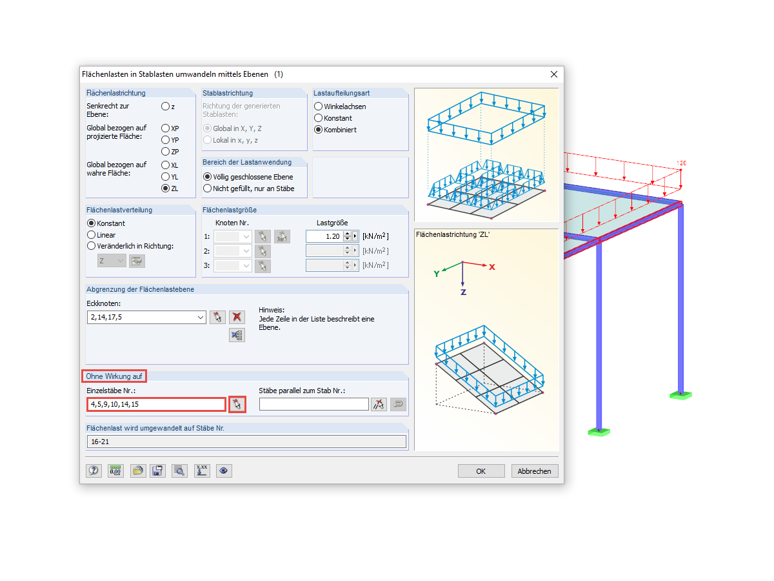Click the OK button
This screenshot has height=581, width=774.
click(x=481, y=471)
